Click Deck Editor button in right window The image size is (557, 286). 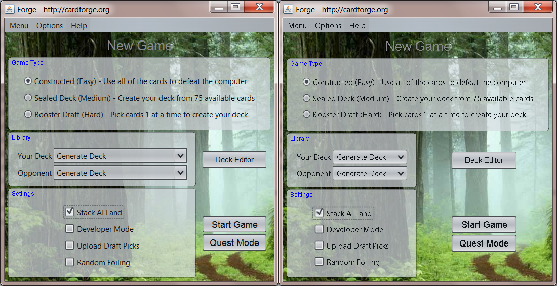(484, 160)
